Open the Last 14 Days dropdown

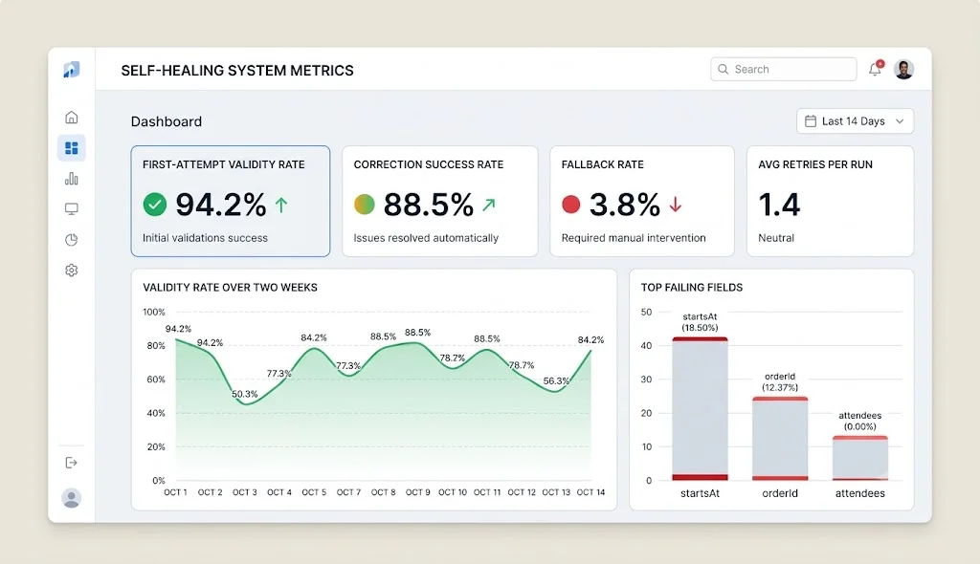pyautogui.click(x=855, y=121)
